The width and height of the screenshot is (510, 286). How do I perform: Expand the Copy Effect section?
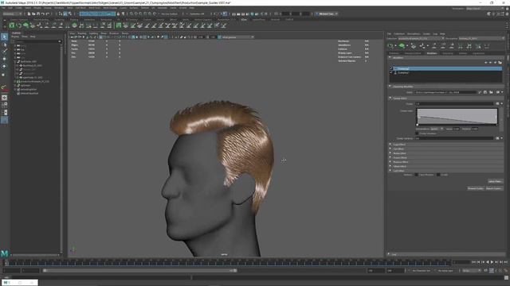tap(390, 145)
